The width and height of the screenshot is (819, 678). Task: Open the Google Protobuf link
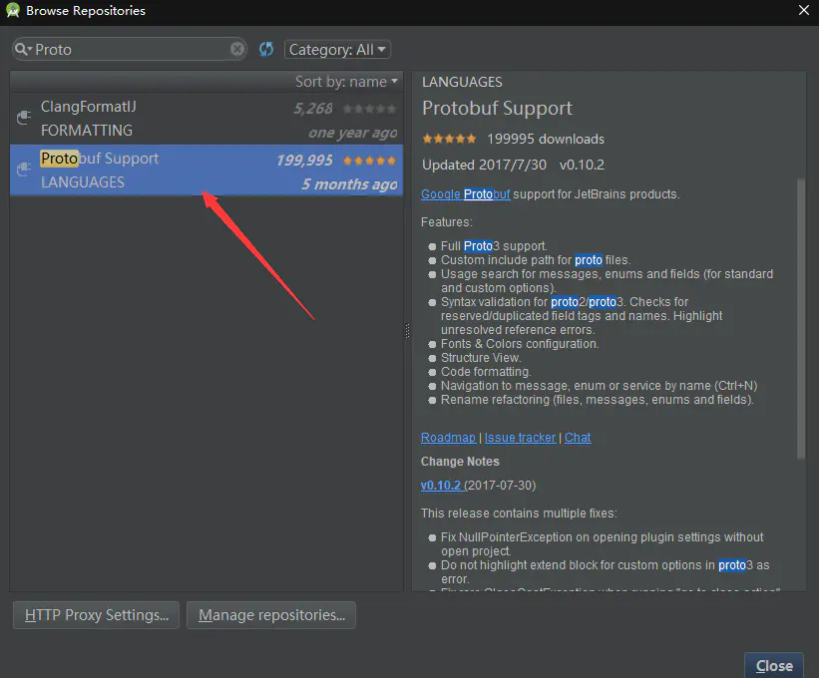coord(466,194)
